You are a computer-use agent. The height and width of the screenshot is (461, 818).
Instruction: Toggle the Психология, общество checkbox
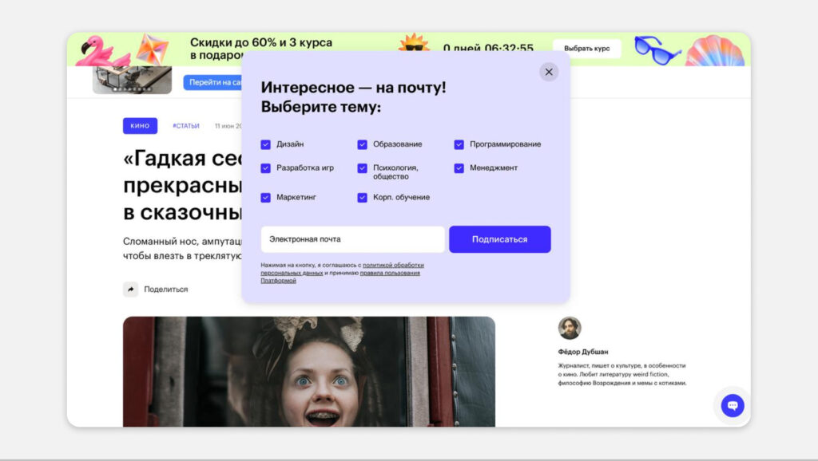[x=362, y=168]
